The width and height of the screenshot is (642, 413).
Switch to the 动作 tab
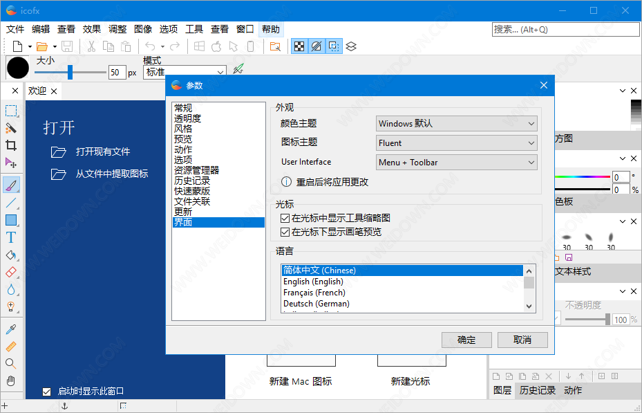point(573,390)
